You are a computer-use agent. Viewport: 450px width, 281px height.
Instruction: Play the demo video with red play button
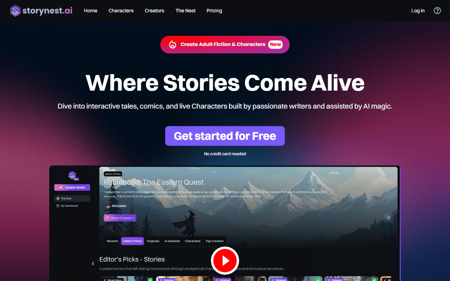pyautogui.click(x=225, y=261)
